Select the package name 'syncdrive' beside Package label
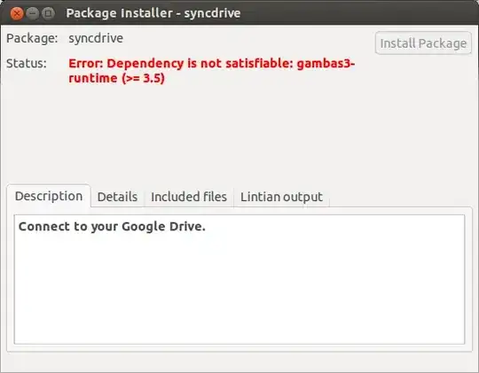The width and height of the screenshot is (479, 373). point(96,38)
